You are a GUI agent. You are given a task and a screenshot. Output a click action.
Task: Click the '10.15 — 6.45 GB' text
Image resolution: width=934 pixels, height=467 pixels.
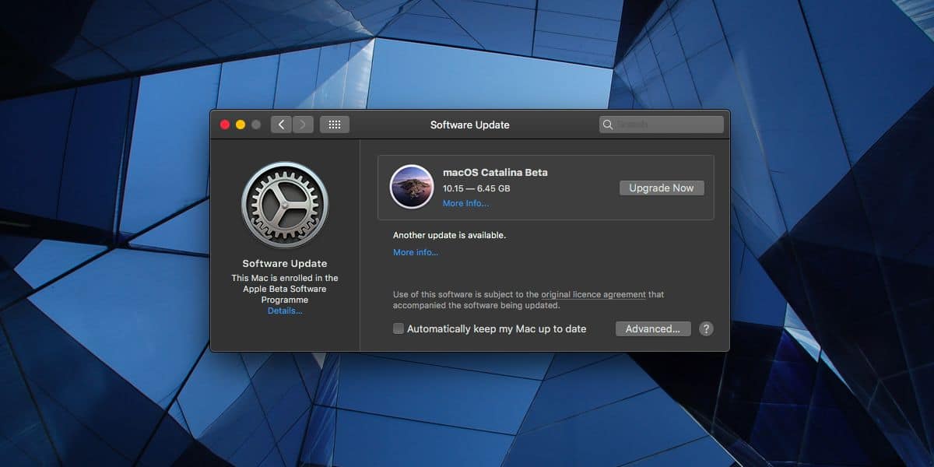point(476,188)
